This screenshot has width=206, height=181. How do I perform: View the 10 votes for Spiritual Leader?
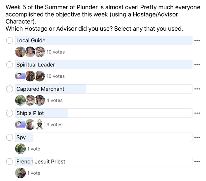click(55, 76)
